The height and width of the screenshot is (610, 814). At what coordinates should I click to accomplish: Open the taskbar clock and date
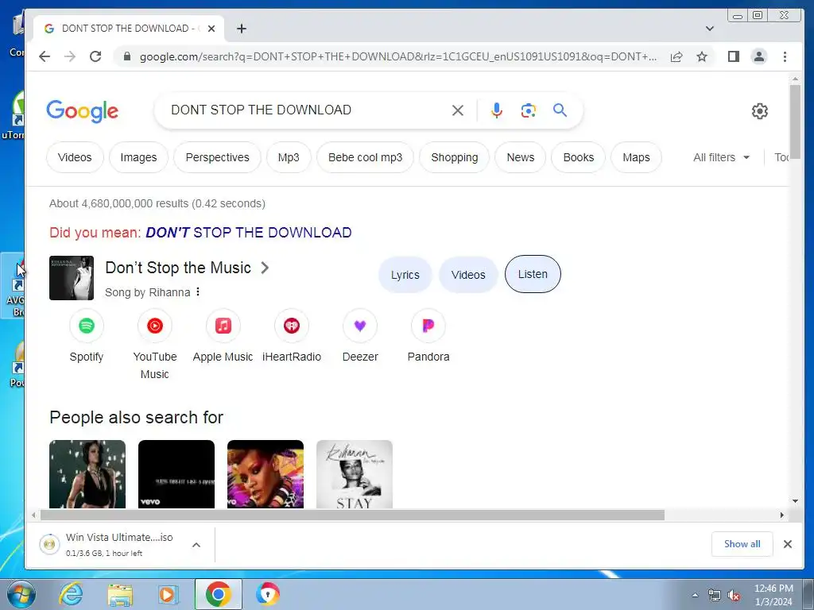[773, 595]
